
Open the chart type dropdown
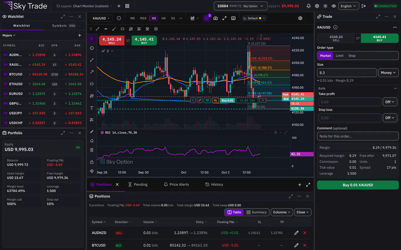195,18
